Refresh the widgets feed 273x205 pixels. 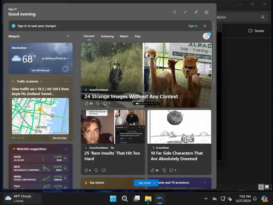(174, 12)
